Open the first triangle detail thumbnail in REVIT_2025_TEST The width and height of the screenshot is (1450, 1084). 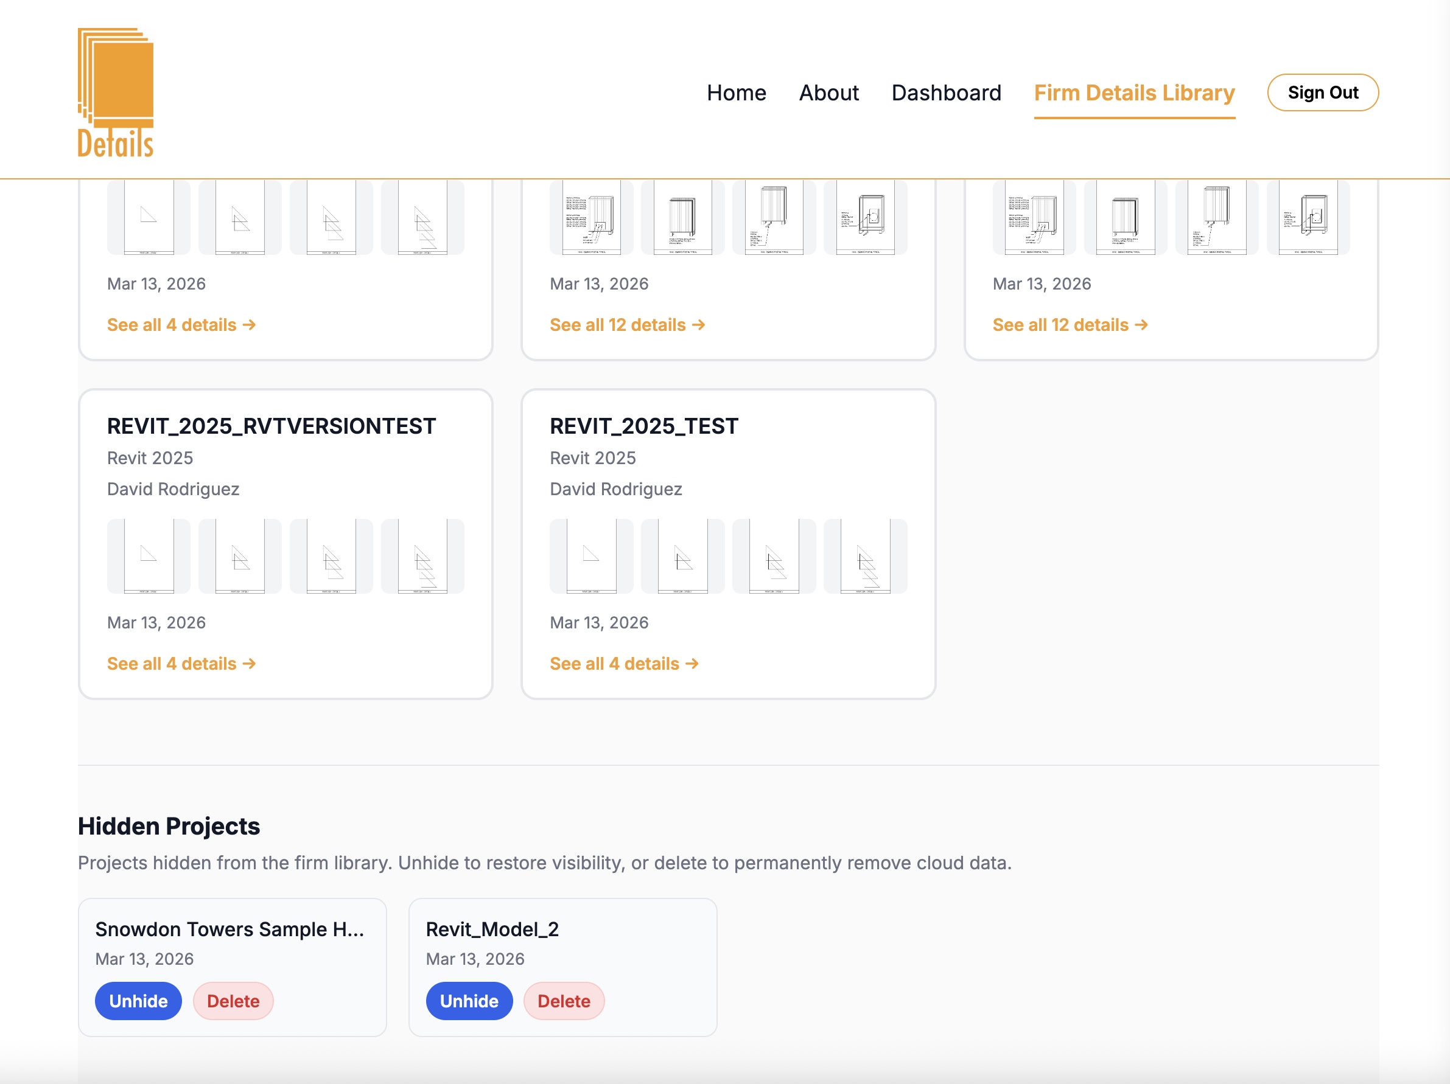coord(589,555)
